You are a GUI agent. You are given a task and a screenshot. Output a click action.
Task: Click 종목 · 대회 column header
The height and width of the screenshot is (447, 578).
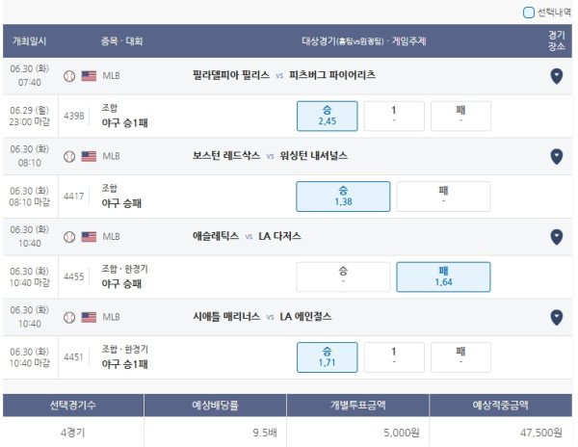[121, 40]
